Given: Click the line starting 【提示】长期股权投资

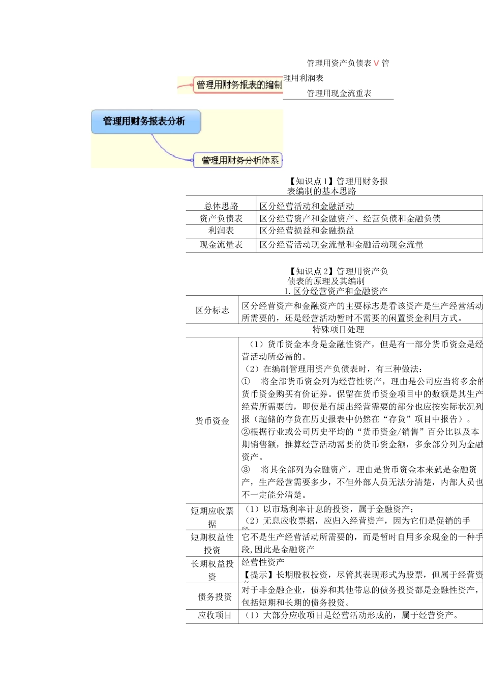Looking at the screenshot, I should pyautogui.click(x=362, y=575).
